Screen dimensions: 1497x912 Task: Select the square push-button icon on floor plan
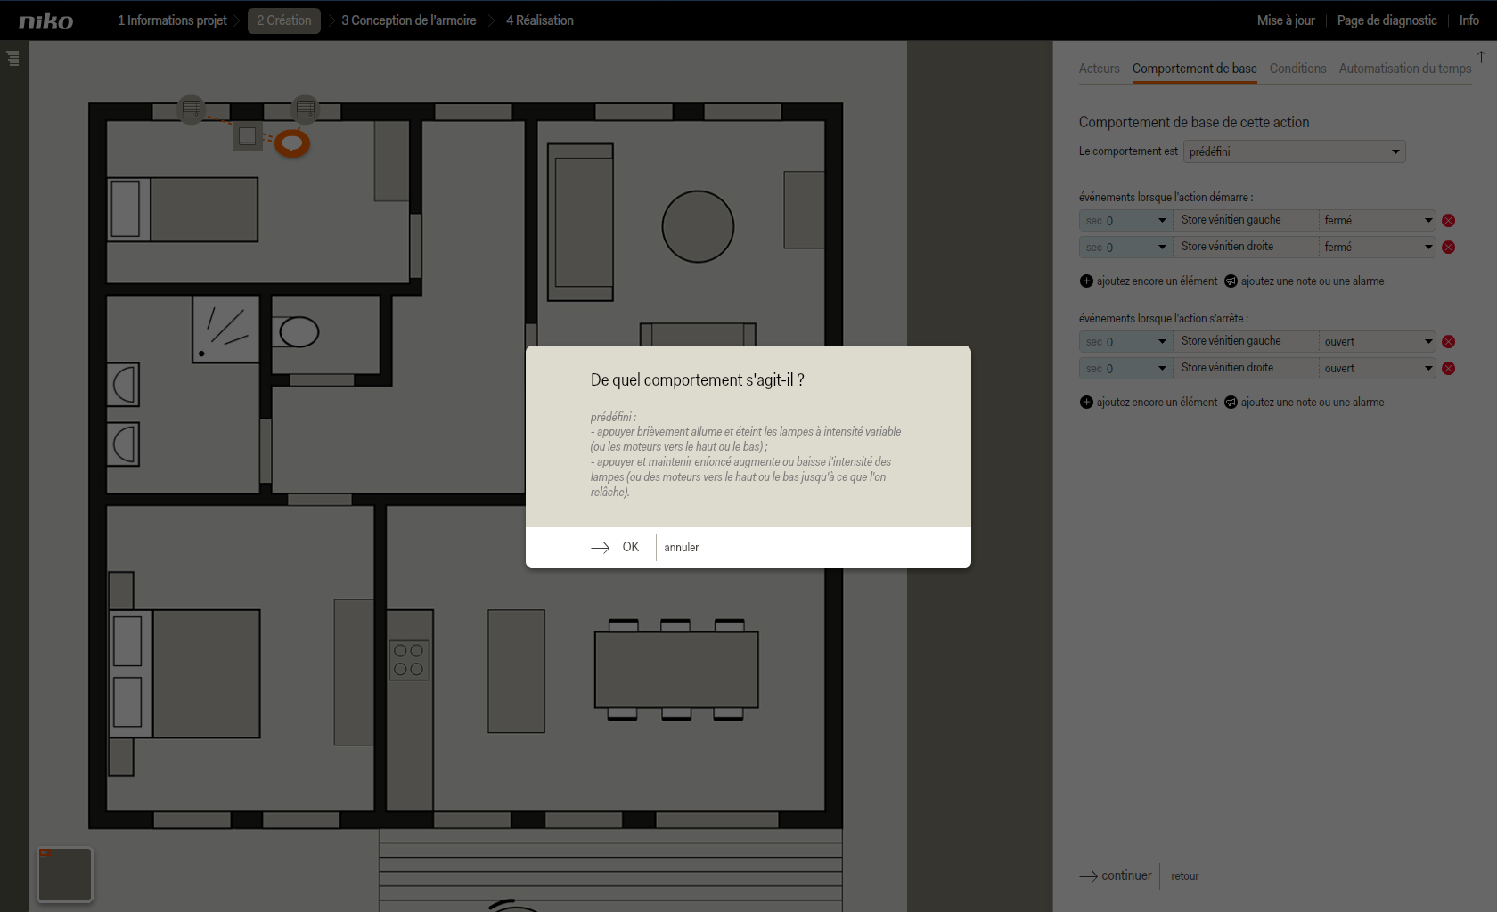[248, 136]
